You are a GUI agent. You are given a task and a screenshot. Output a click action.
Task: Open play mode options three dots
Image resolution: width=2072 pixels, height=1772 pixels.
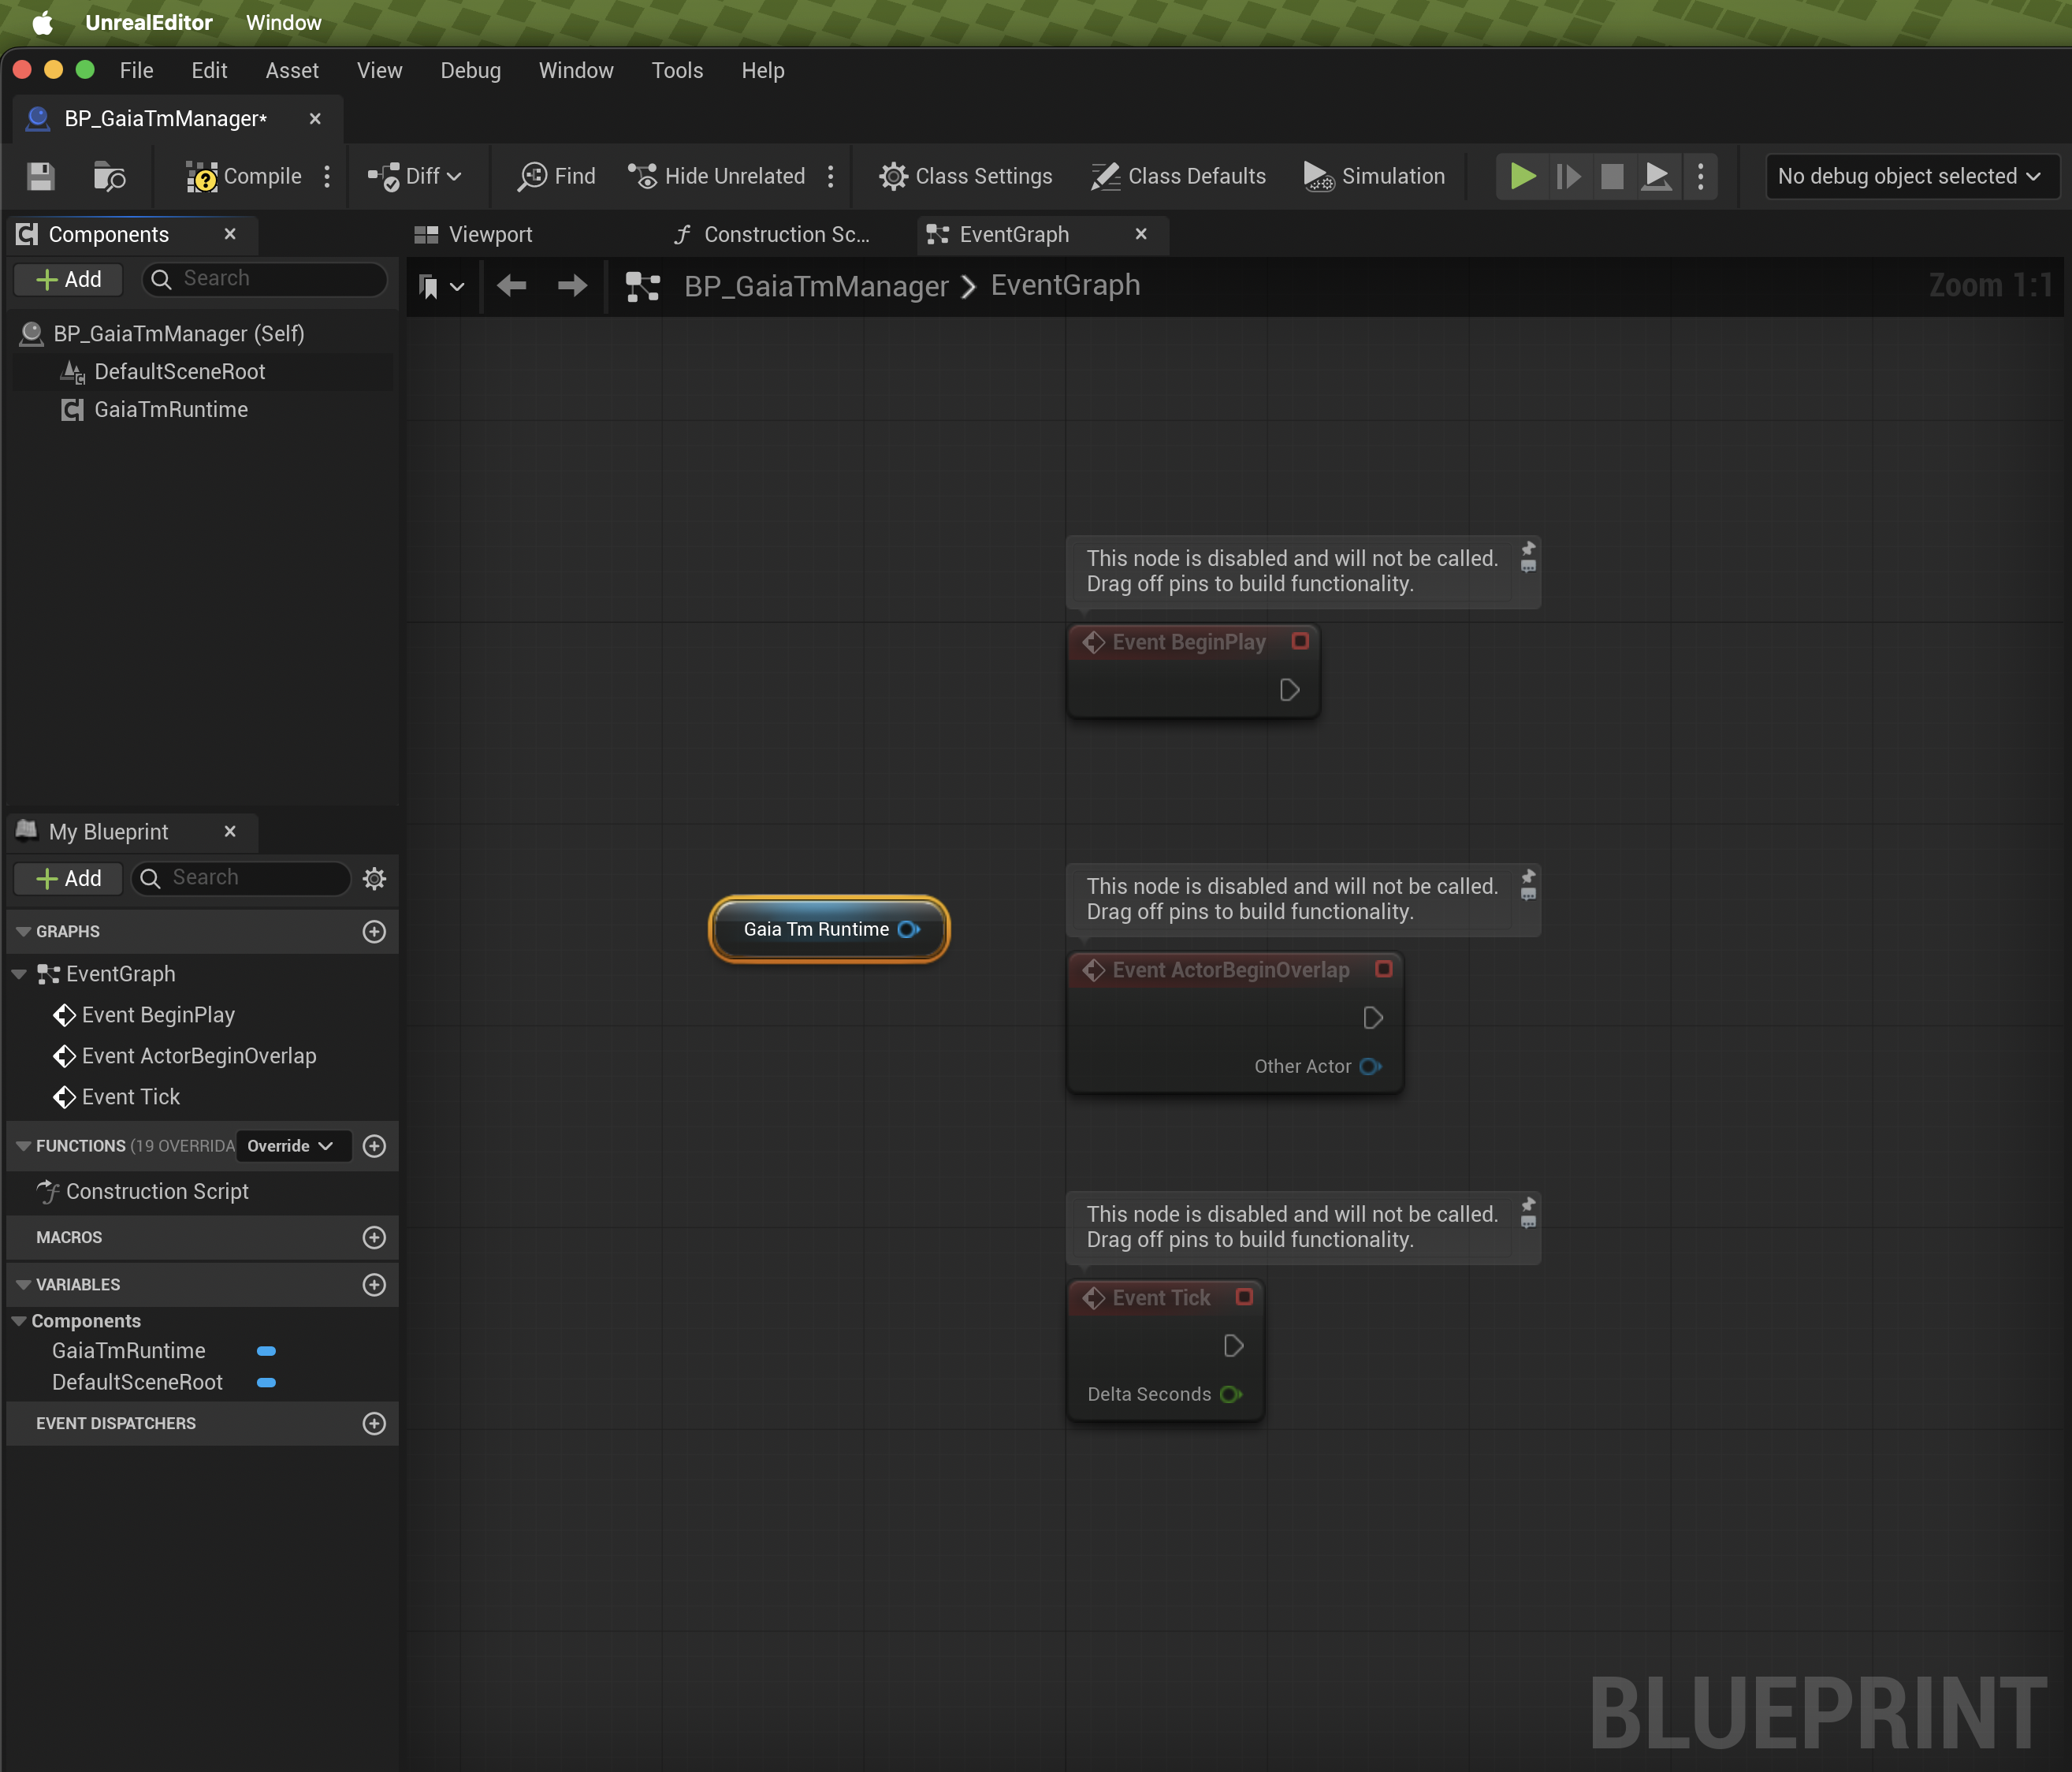tap(1700, 177)
